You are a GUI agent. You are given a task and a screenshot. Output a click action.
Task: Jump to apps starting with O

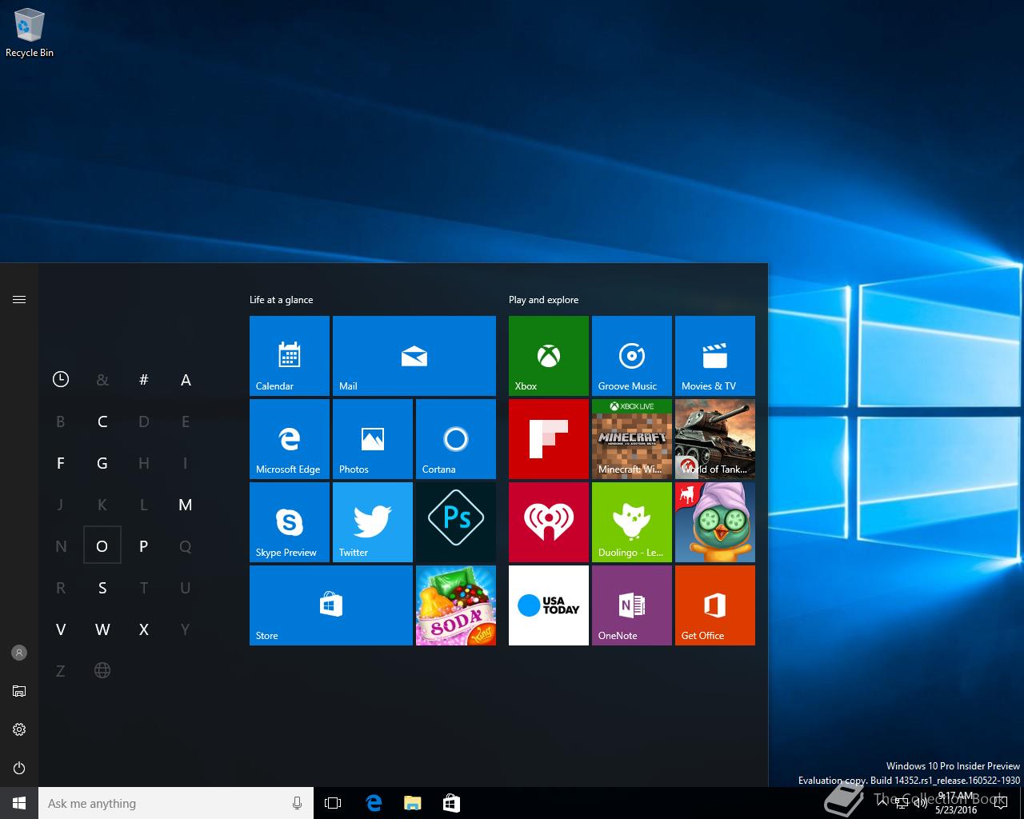(x=102, y=546)
